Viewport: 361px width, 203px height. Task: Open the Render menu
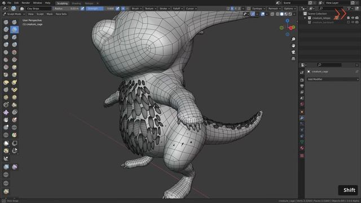(x=26, y=3)
